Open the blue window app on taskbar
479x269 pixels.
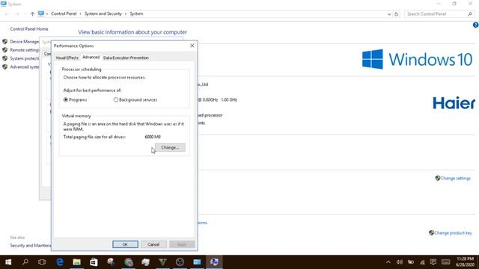pyautogui.click(x=197, y=262)
